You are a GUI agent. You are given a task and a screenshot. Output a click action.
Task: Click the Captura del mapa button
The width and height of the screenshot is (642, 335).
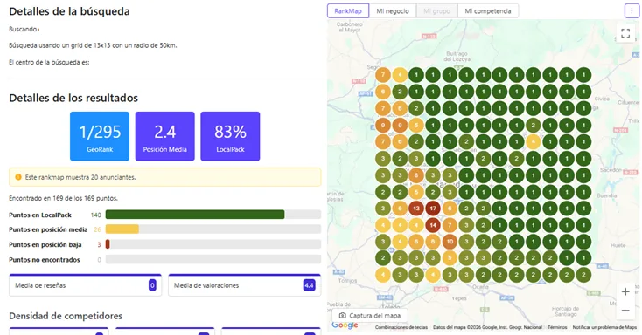[x=370, y=316]
